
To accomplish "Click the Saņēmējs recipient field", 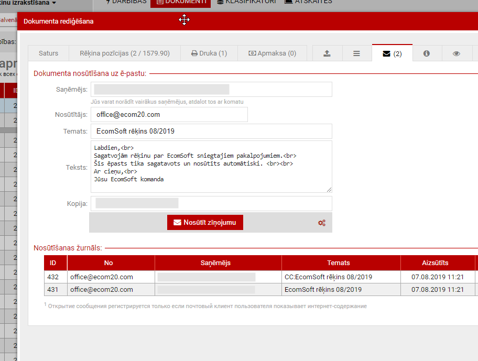I will [x=211, y=90].
